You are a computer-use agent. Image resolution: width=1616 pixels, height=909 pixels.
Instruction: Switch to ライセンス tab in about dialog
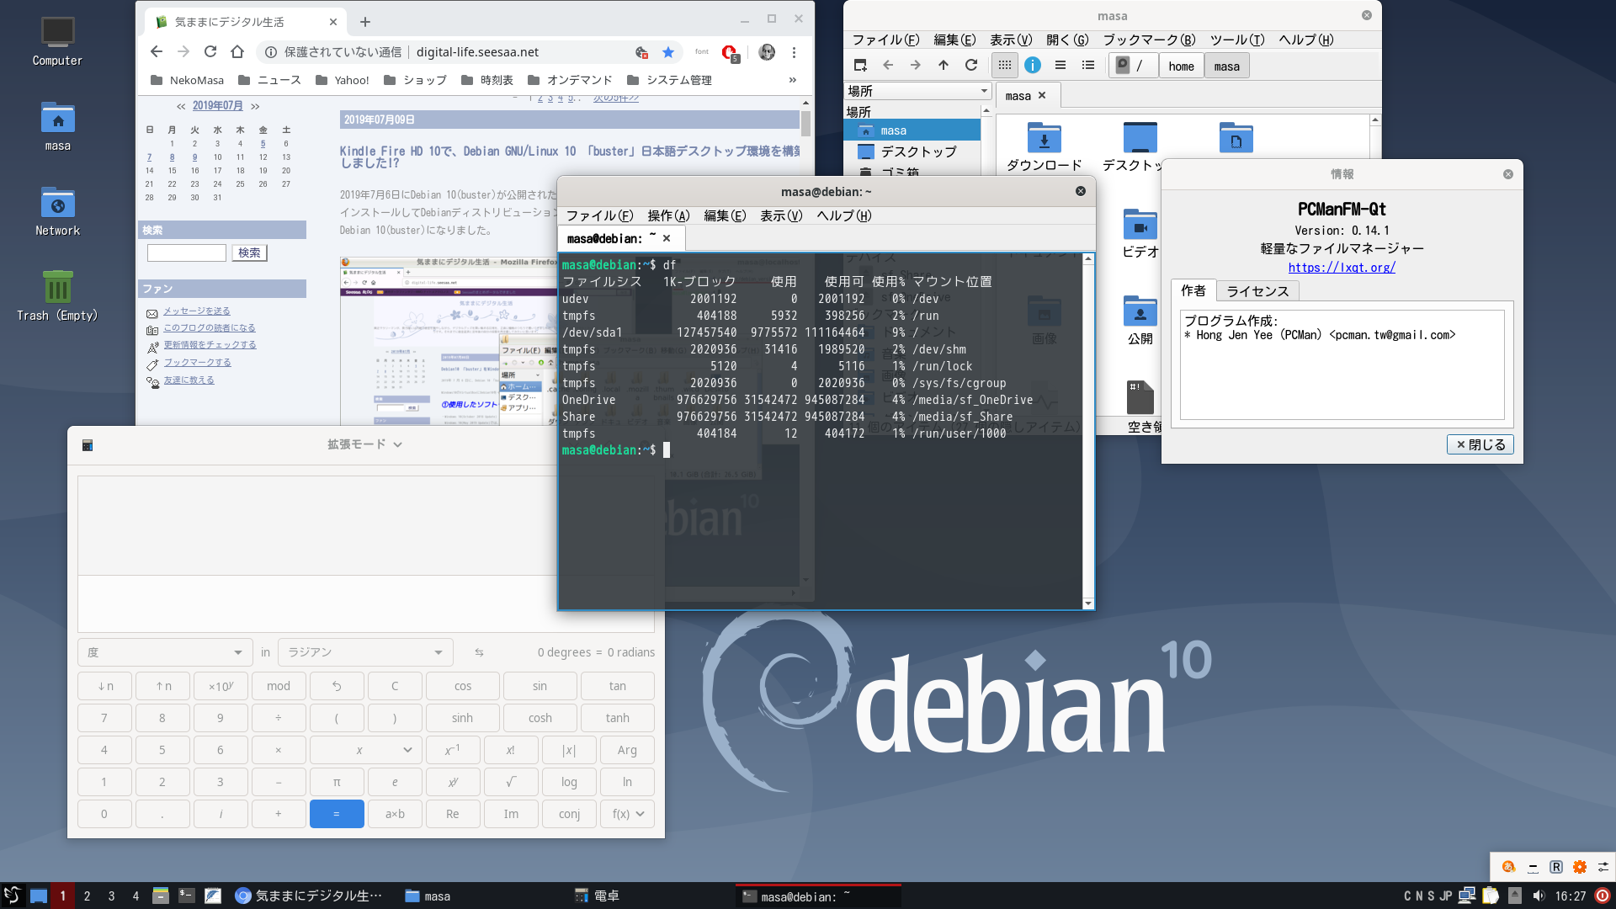1257,291
